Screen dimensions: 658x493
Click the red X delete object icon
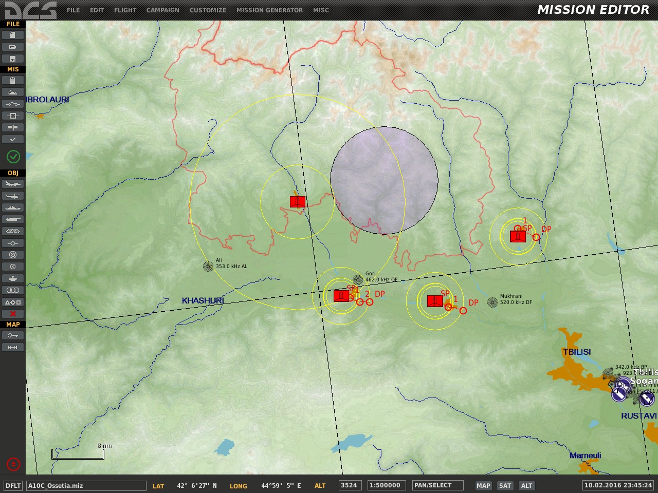pos(13,314)
